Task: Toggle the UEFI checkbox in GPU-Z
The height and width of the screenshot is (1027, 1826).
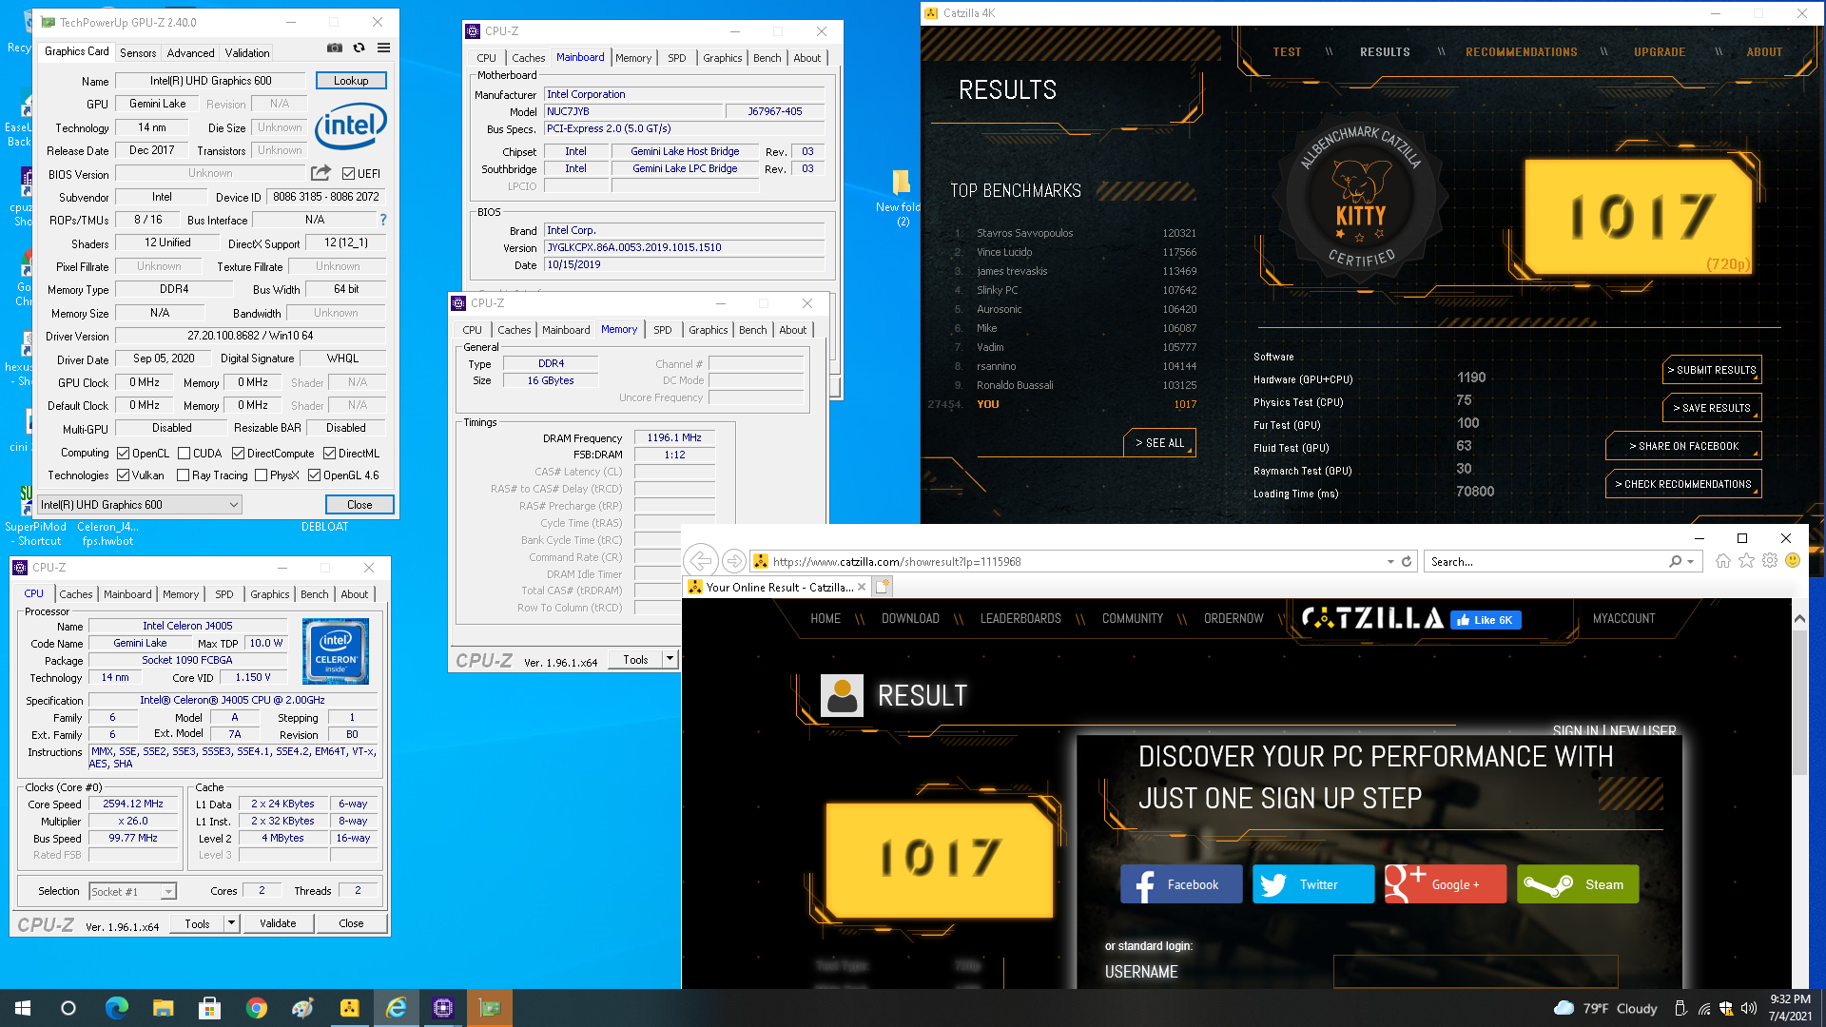Action: (348, 173)
